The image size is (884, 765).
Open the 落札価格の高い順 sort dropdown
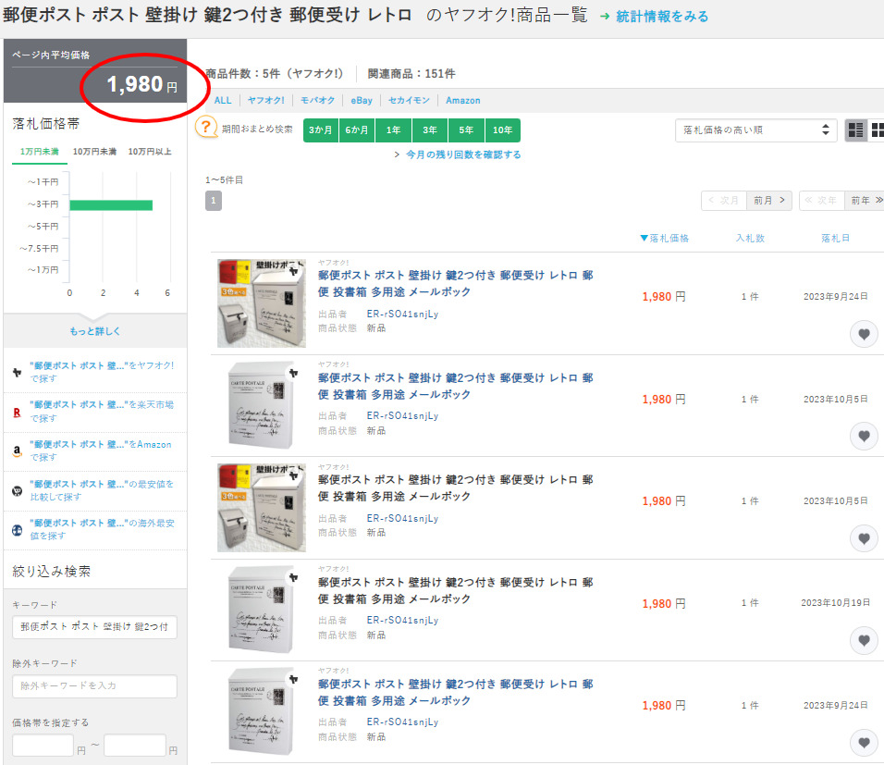[755, 130]
